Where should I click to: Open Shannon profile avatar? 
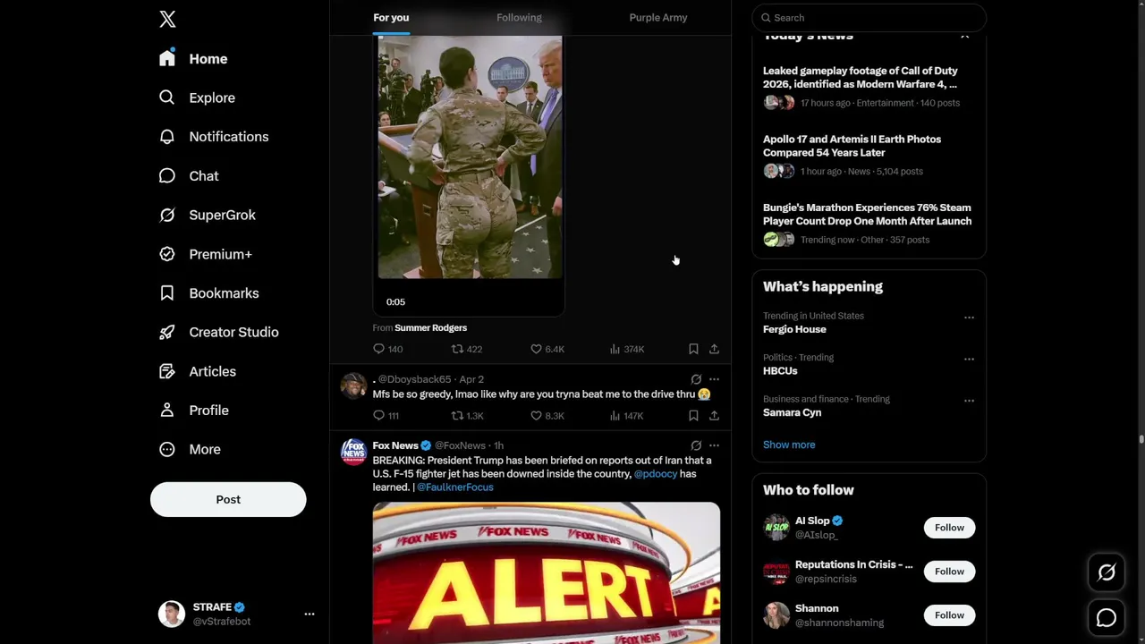click(x=776, y=614)
